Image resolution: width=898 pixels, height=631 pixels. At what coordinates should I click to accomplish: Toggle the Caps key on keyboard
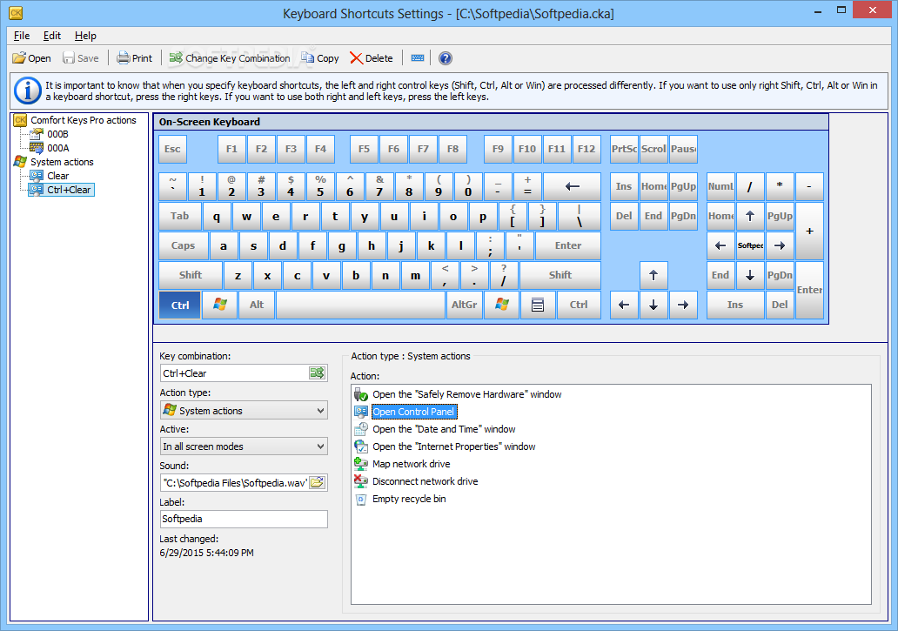(183, 245)
